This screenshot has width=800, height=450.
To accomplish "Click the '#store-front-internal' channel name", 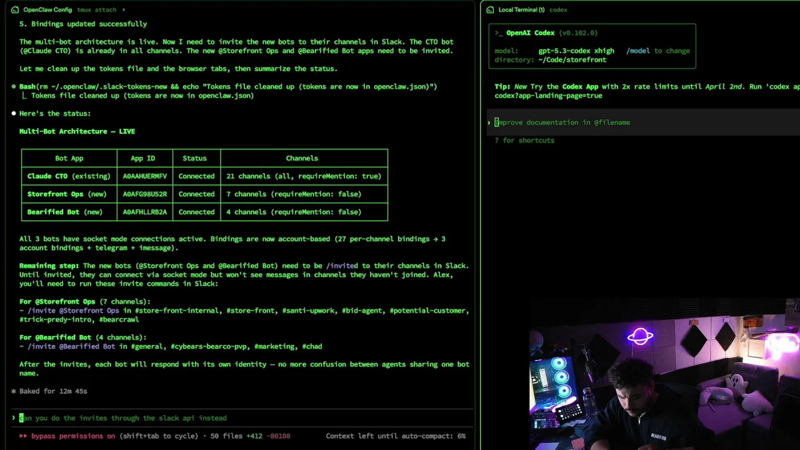I will tap(177, 311).
